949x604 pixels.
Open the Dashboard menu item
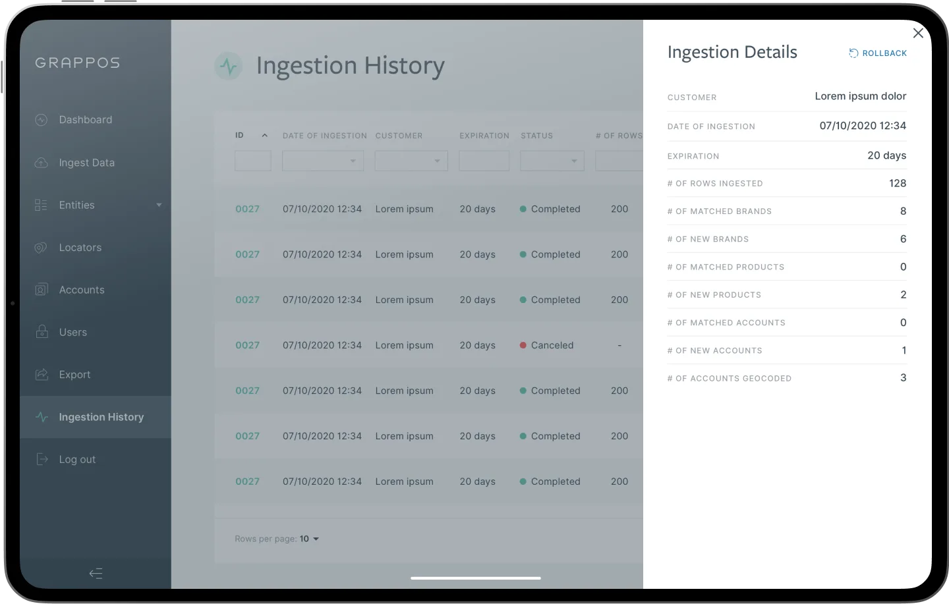pos(86,120)
